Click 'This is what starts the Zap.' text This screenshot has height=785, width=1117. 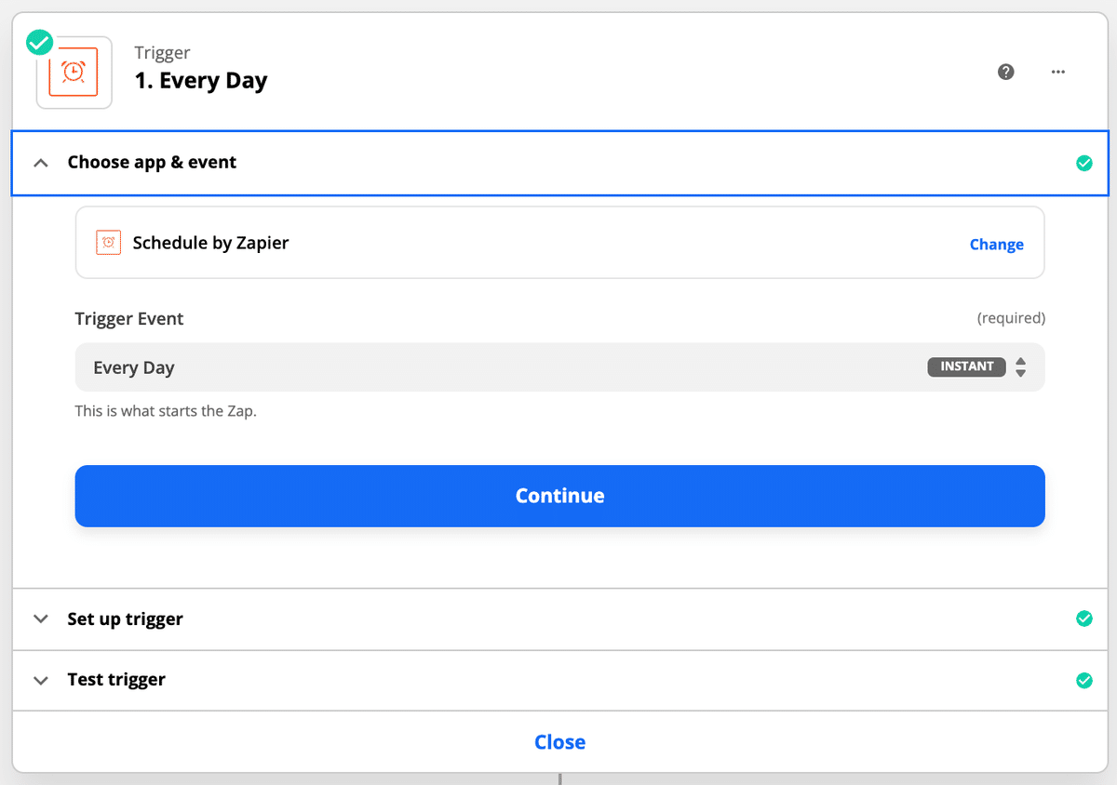166,411
